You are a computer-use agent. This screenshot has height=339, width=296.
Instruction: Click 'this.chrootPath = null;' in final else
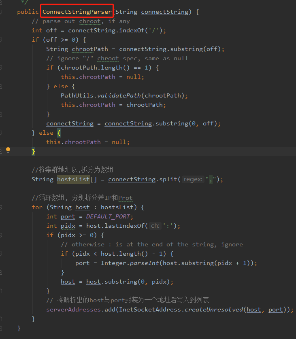point(88,142)
